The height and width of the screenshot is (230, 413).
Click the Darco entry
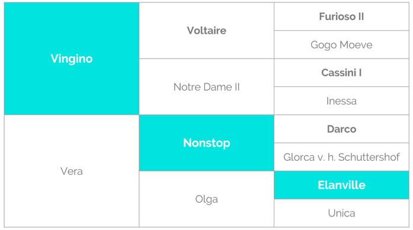pos(341,129)
